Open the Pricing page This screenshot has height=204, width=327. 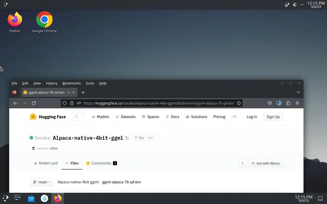[219, 117]
